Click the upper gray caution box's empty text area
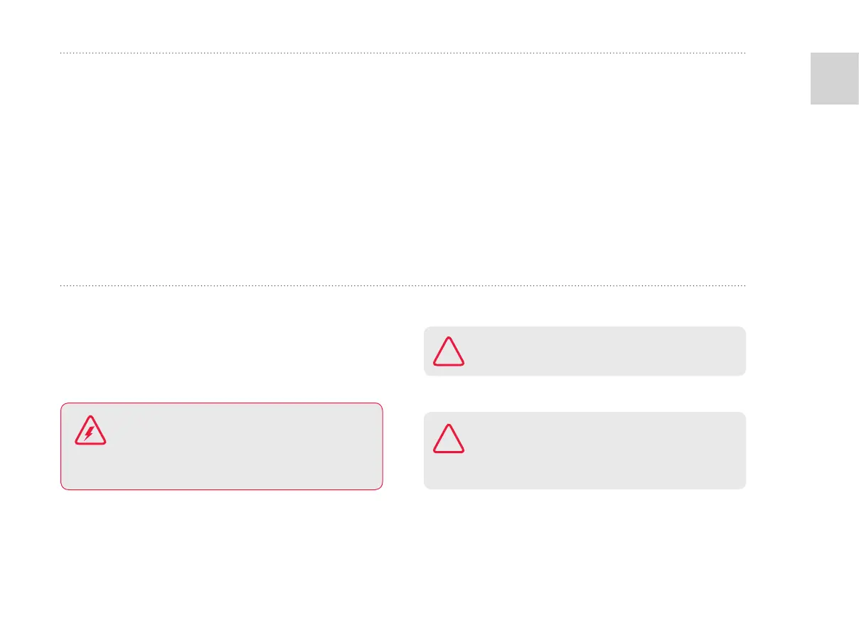 (604, 351)
